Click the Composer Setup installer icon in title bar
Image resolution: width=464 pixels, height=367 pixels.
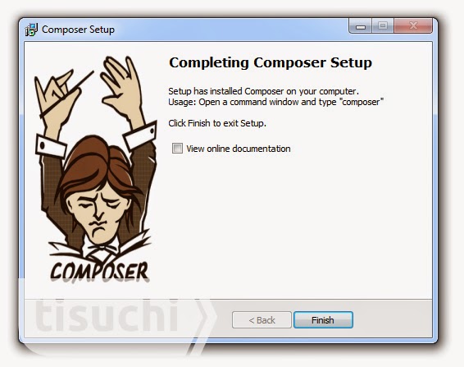click(x=31, y=30)
